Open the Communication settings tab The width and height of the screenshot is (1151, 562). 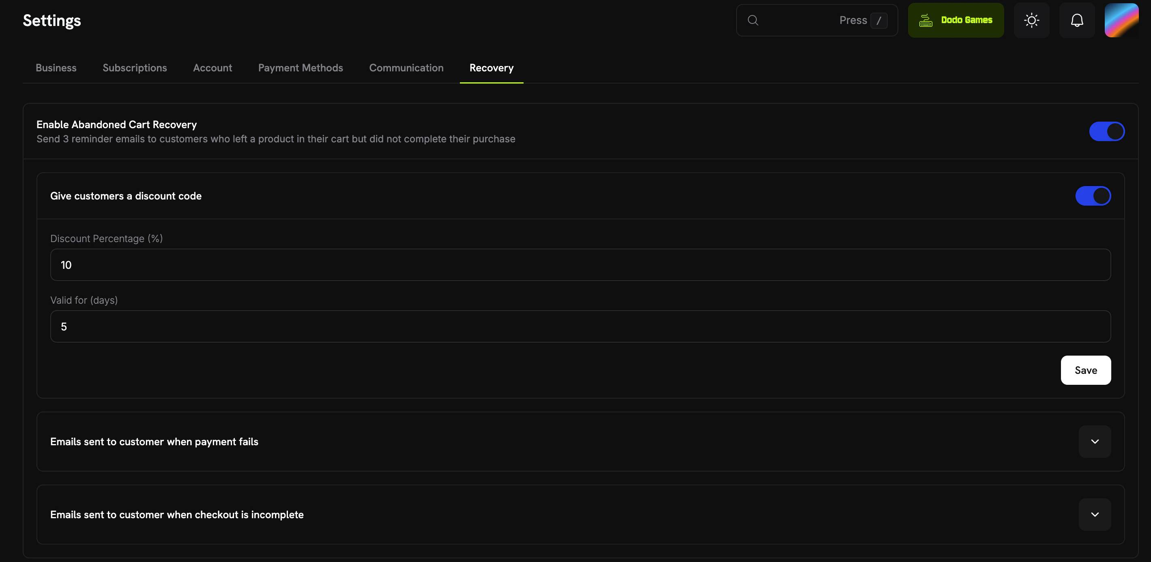point(406,68)
